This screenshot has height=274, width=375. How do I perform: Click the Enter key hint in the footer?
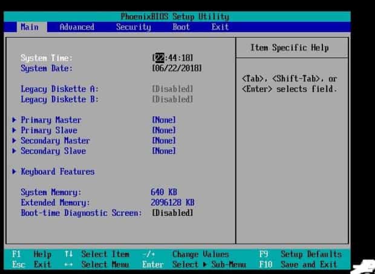153,264
